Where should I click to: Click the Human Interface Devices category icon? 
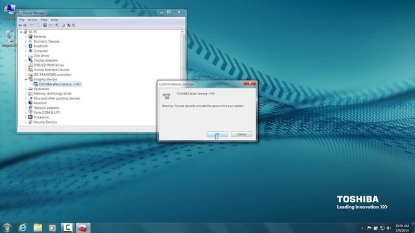point(30,70)
